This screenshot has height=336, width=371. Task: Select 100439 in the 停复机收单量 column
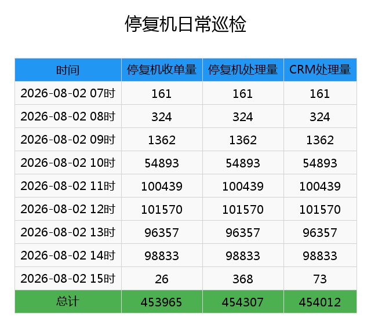[162, 186]
